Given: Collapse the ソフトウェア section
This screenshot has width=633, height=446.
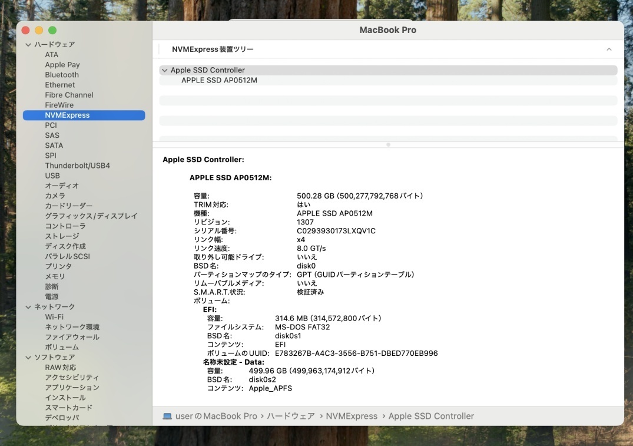Looking at the screenshot, I should coord(28,358).
